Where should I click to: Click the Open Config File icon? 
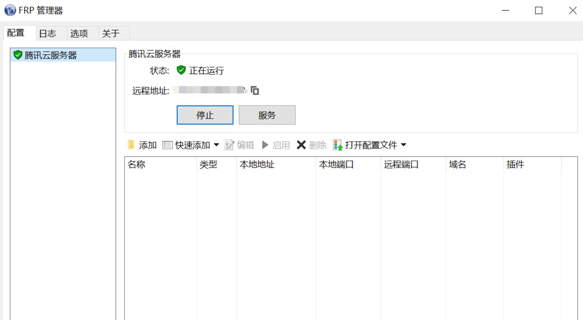click(338, 145)
